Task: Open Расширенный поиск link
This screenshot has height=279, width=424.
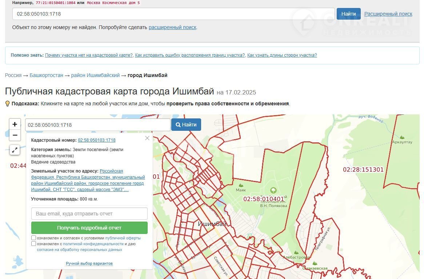Action: [388, 14]
